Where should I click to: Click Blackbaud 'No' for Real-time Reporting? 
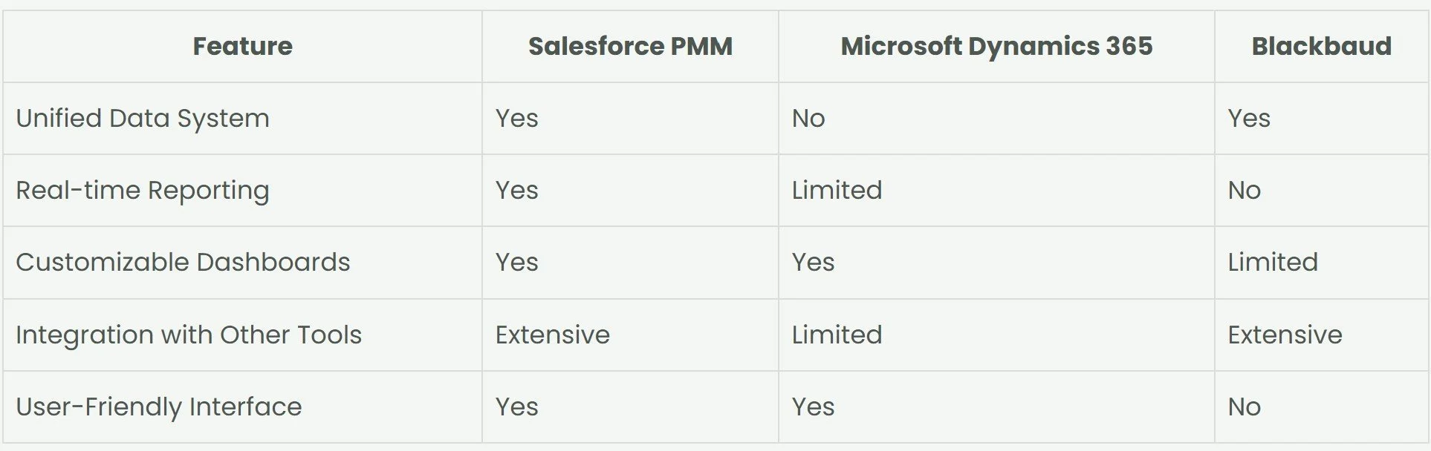(1244, 191)
